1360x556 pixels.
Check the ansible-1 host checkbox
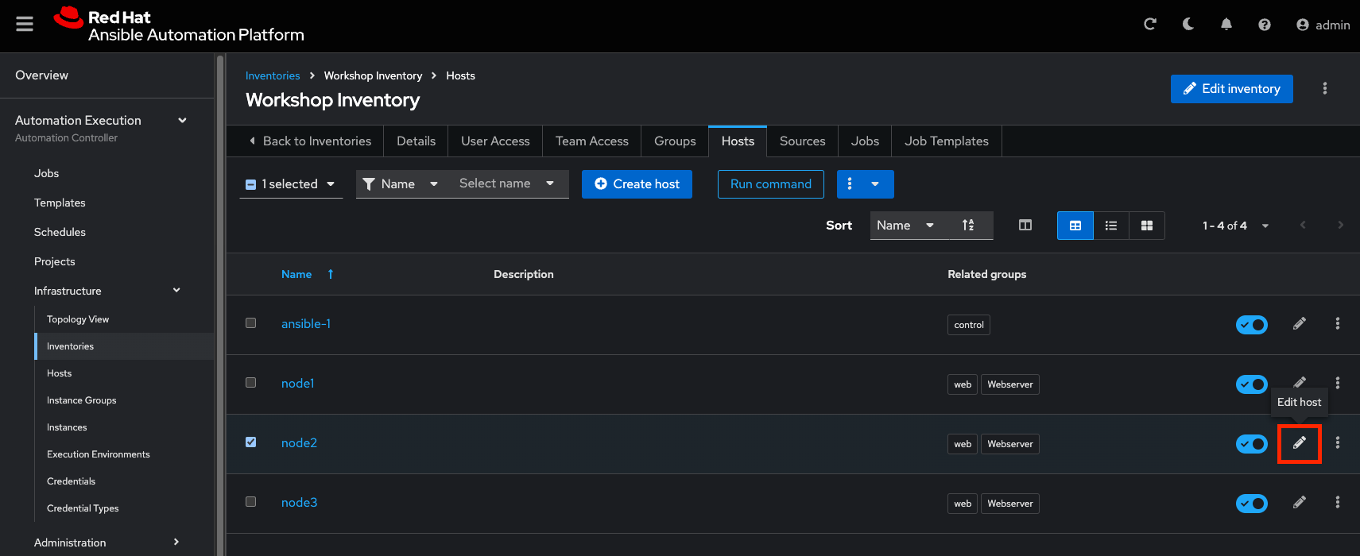tap(251, 323)
